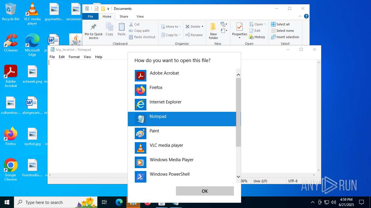Launch Microsoft Edge from the taskbar
This screenshot has width=371, height=208.
click(119, 202)
